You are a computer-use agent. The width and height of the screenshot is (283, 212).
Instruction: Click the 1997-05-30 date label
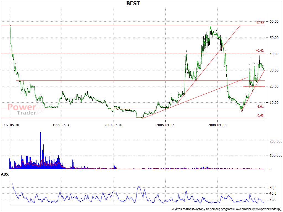point(10,125)
